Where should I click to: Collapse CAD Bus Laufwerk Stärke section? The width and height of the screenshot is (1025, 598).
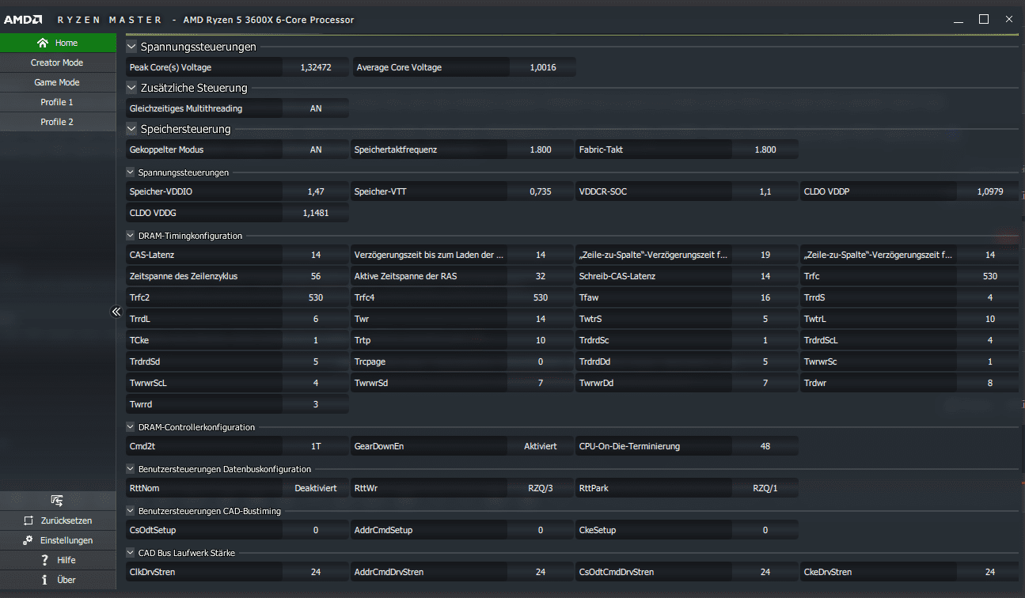[131, 553]
